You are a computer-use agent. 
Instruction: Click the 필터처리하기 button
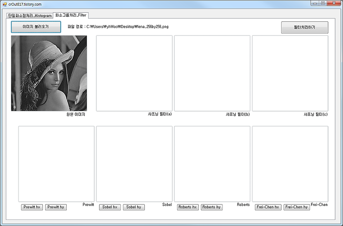(304, 27)
